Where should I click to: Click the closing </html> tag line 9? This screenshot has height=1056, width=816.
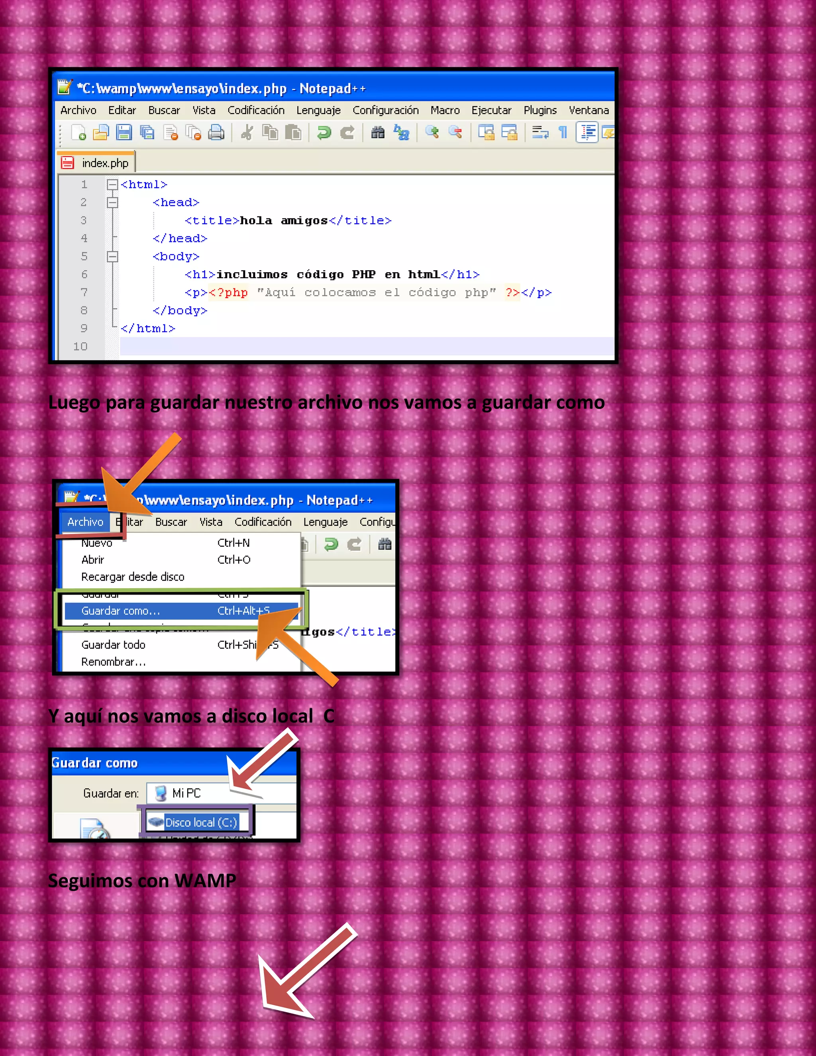click(147, 328)
